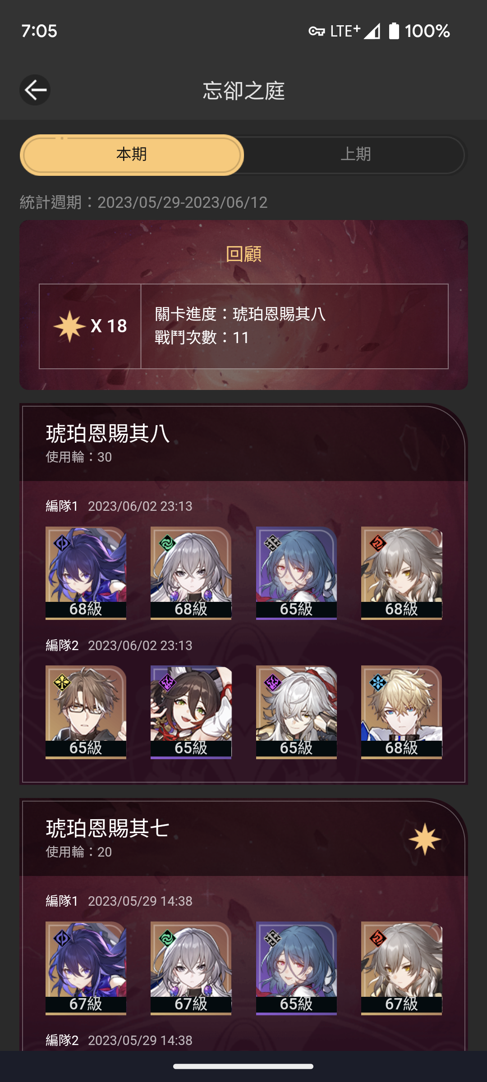This screenshot has width=487, height=1082.
Task: Select brown-haired smiling level 65 character
Action: coord(191,712)
